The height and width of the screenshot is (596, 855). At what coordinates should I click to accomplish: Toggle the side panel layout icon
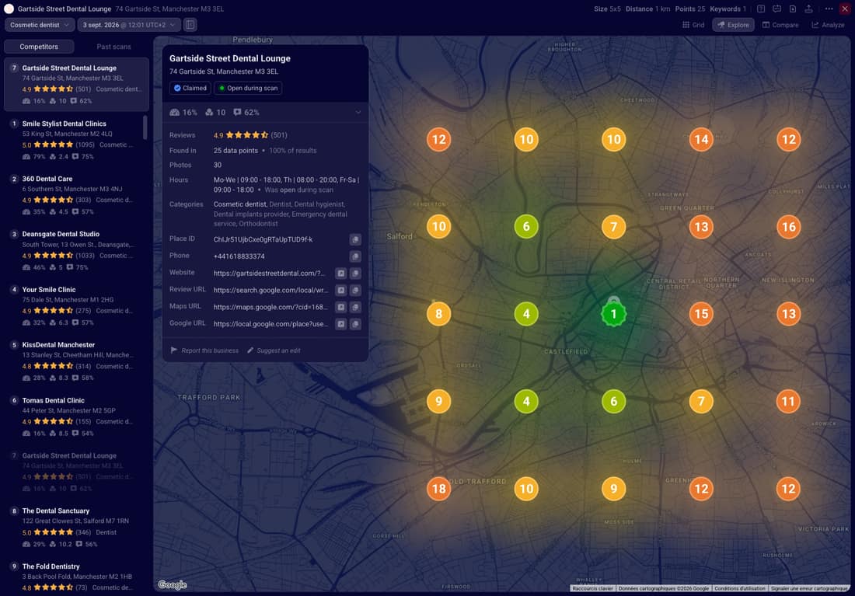(x=190, y=25)
